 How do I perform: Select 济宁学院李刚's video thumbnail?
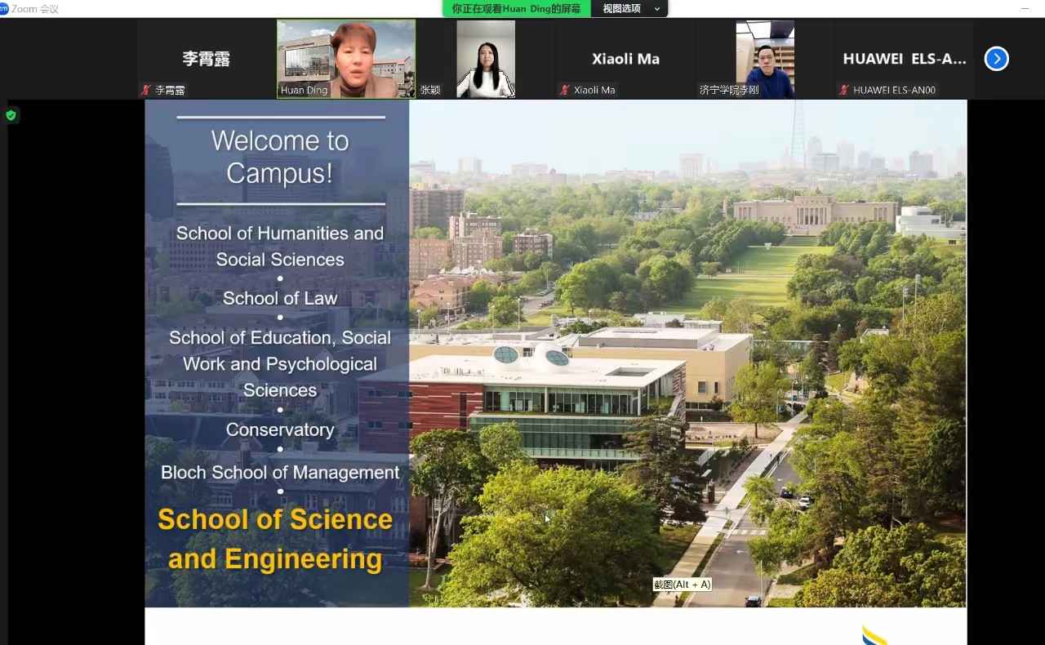(x=765, y=57)
